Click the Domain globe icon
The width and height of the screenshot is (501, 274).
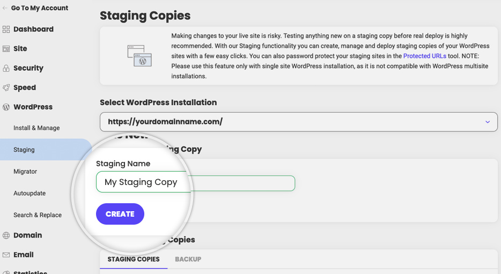click(6, 235)
